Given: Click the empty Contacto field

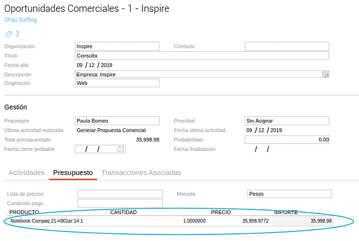Looking at the screenshot, I should (287, 47).
